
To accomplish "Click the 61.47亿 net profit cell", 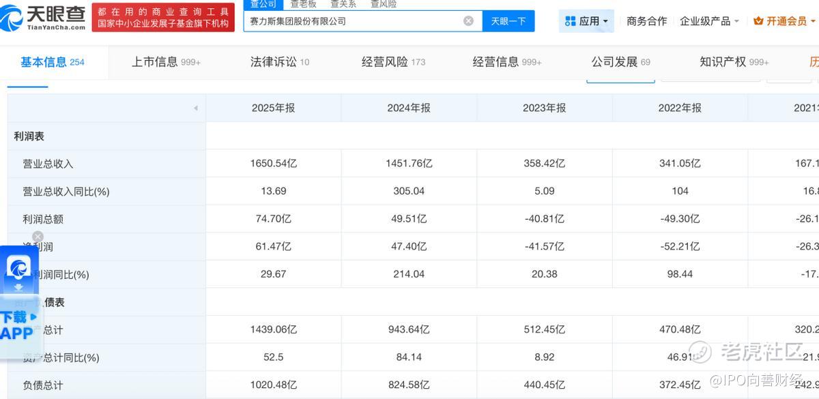I will (274, 246).
